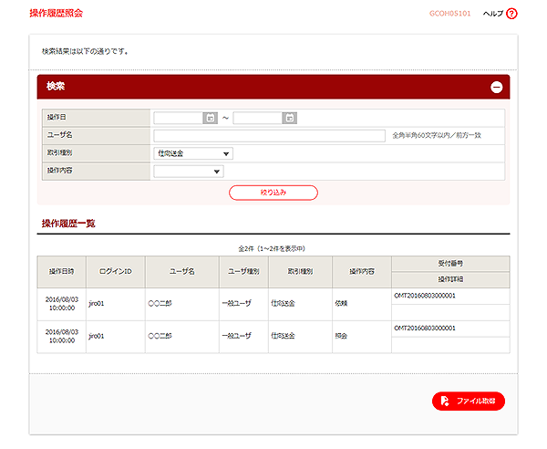Viewport: 547px width, 449px height.
Task: Click the 受付番号 header cell
Action: coord(450,264)
